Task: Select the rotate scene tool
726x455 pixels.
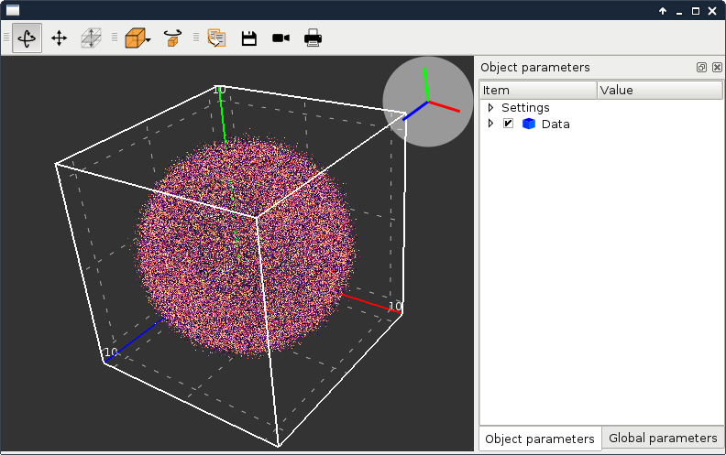Action: (27, 38)
